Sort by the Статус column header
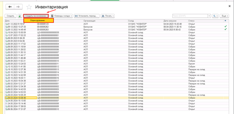Image resolution: width=234 pixels, height=114 pixels. tap(191, 21)
